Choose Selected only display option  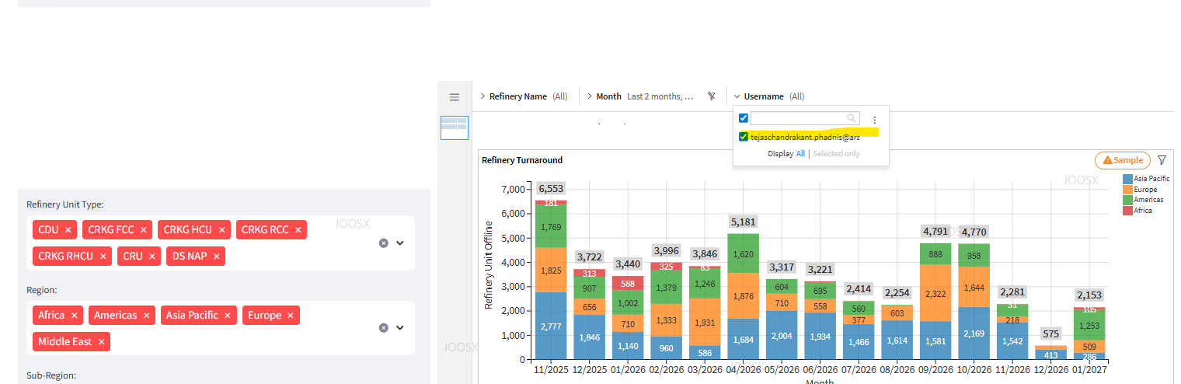[x=836, y=154]
